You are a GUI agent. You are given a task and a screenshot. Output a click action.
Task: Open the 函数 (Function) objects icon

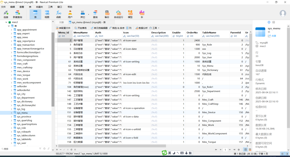tap(59, 14)
